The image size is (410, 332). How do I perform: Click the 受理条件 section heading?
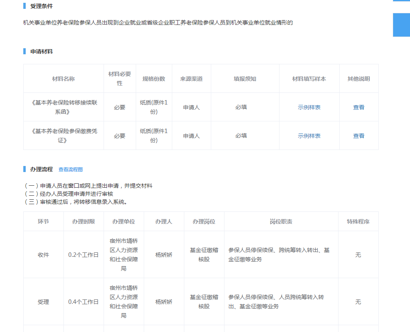(41, 6)
